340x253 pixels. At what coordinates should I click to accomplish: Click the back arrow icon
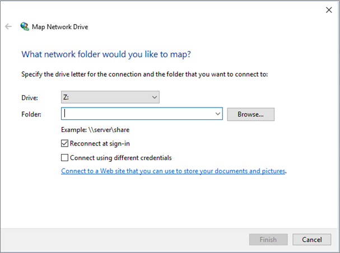click(8, 27)
